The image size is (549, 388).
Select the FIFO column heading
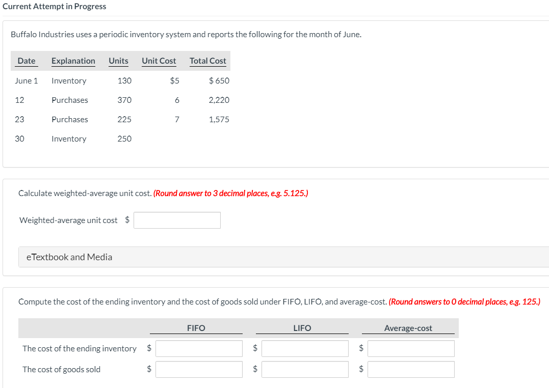click(x=196, y=327)
